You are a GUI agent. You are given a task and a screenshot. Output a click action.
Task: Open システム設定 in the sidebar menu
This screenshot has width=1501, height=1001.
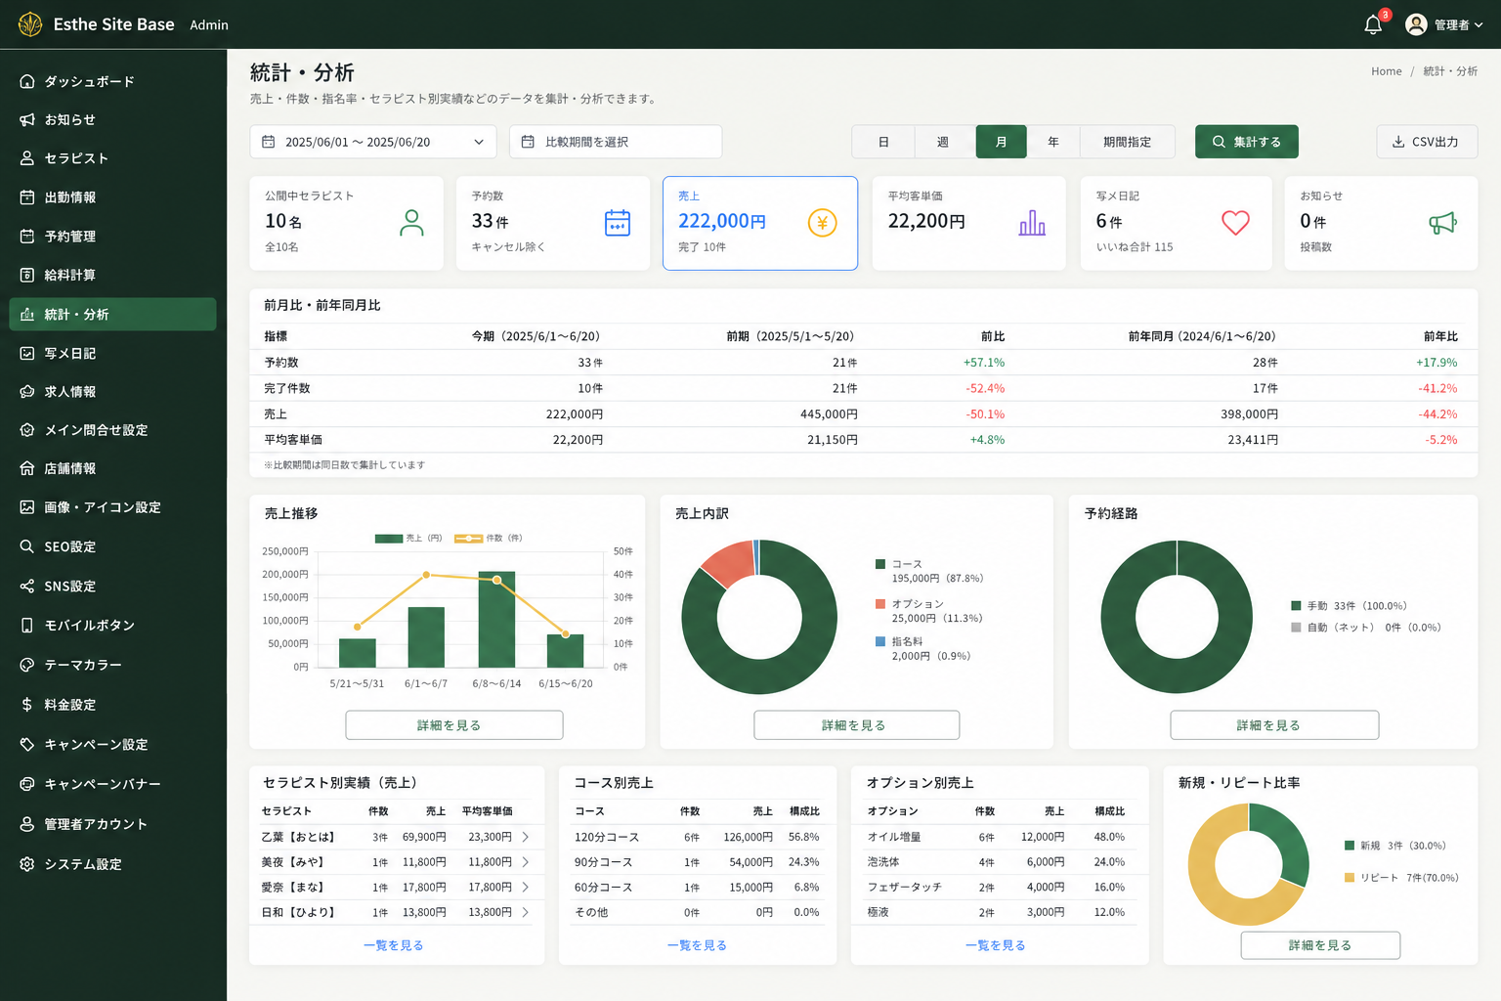[112, 864]
